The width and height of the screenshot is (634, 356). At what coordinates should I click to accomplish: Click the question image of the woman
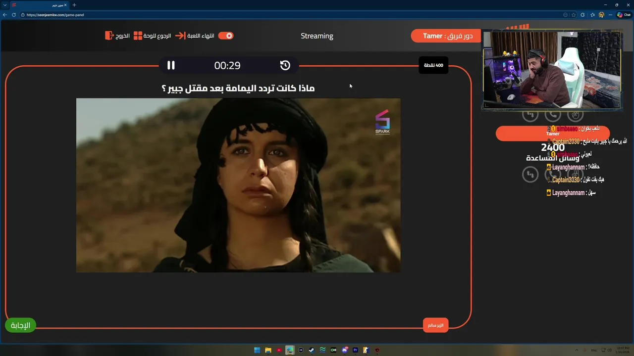[x=238, y=185]
